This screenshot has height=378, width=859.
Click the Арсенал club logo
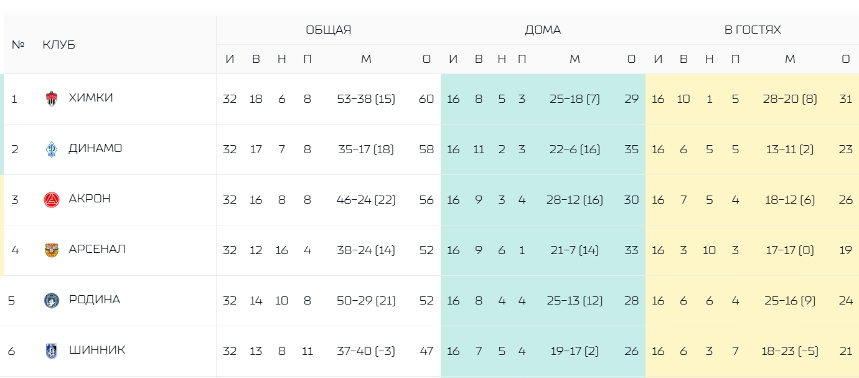click(52, 250)
